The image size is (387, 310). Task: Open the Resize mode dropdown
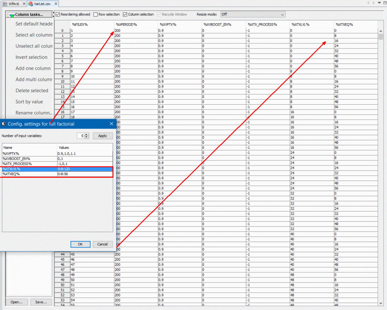252,15
